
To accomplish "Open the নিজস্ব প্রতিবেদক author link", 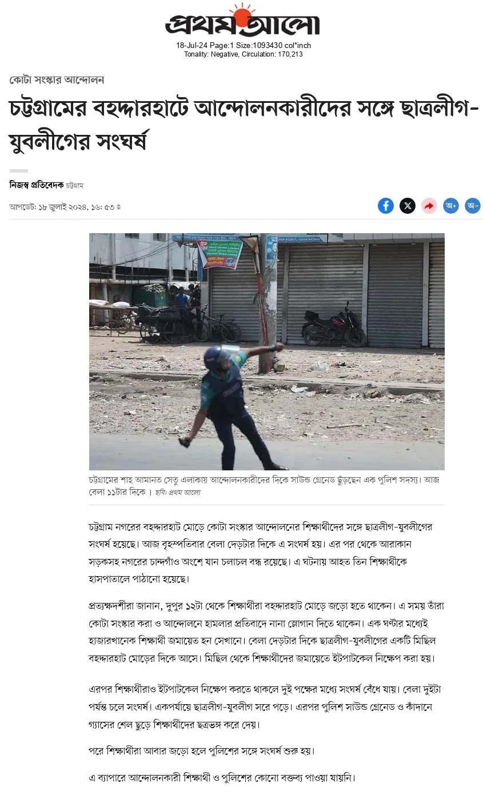I will [x=37, y=185].
